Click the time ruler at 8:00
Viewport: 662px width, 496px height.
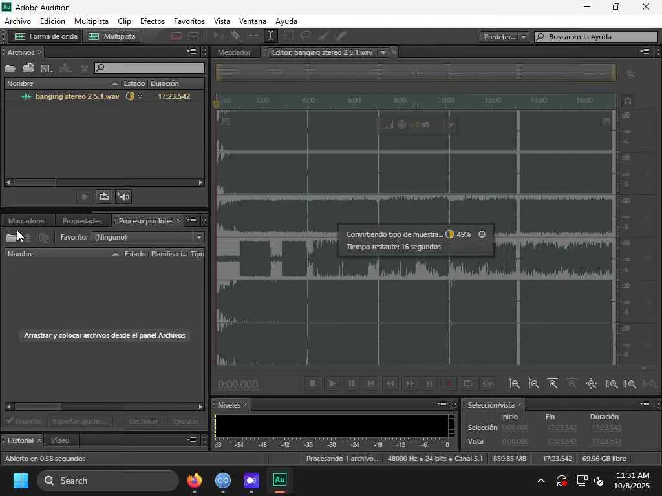click(400, 100)
